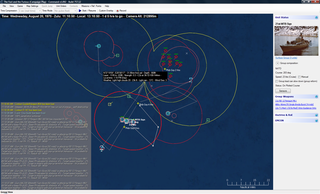Image resolution: width=320 pixels, height=194 pixels.
Task: Click the Phib Grp 4 Hrs reference point
Action: (138, 104)
